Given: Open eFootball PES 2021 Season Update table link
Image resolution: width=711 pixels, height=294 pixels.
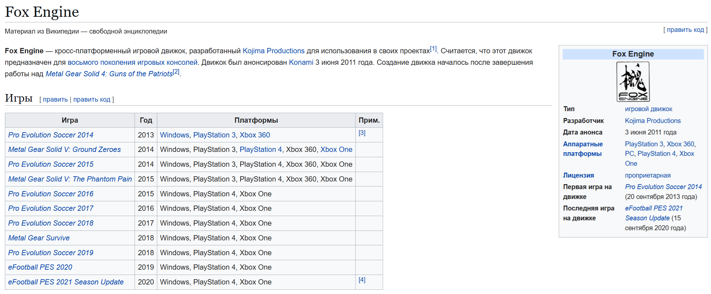Looking at the screenshot, I should click(66, 282).
